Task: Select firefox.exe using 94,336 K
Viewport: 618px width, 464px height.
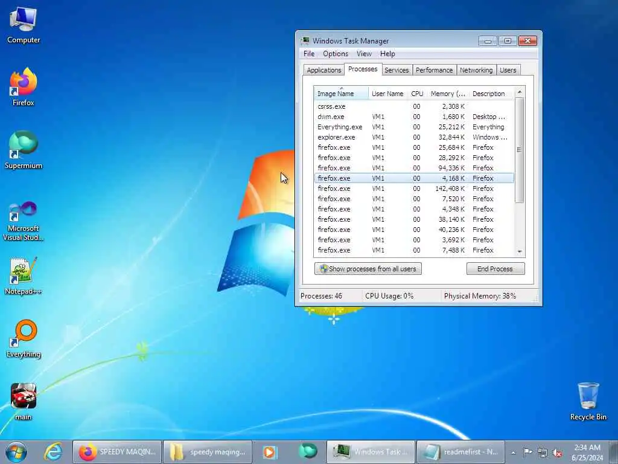Action: [x=414, y=168]
